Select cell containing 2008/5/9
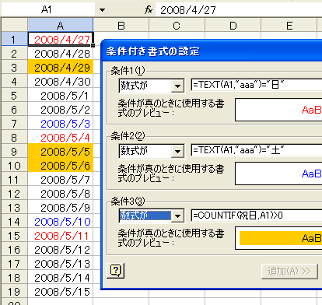Screen dimensions: 322x305 pos(60,208)
